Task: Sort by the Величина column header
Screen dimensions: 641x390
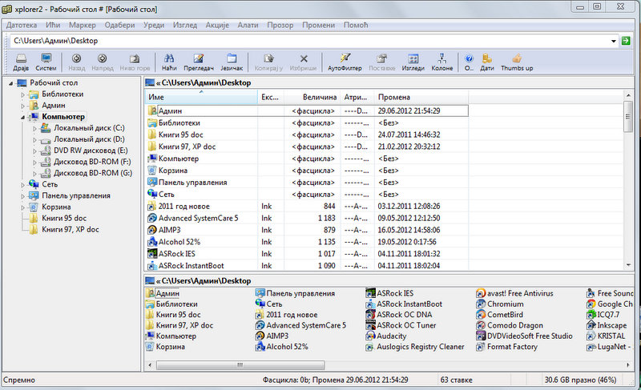Action: (x=312, y=97)
